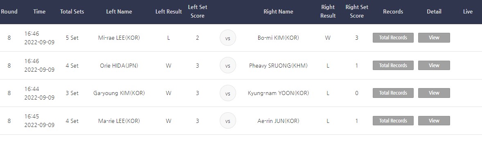View details of Mi-rae LEE vs Bo-mi KIM
Viewport: 482px width, 161px height.
click(434, 38)
